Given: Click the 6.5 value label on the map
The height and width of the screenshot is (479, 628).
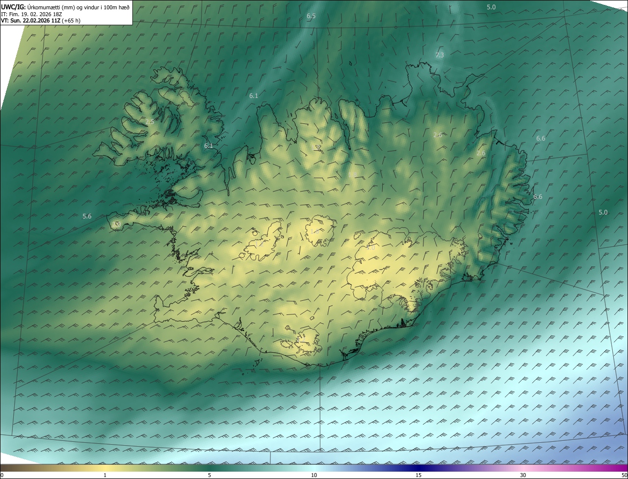Looking at the screenshot, I should [311, 16].
